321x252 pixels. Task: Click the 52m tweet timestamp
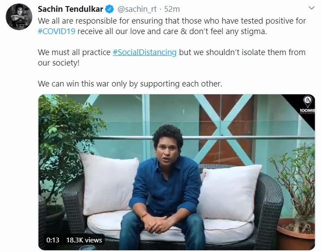point(172,9)
